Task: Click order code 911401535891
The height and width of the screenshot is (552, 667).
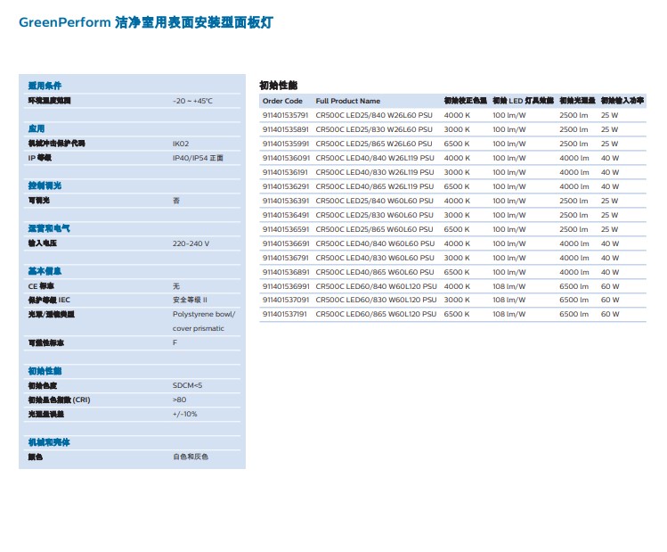Action: click(286, 129)
